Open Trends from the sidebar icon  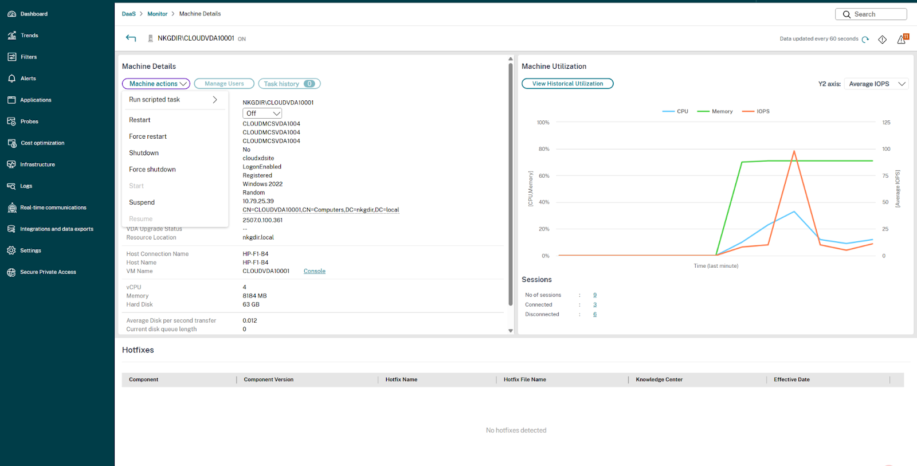11,36
